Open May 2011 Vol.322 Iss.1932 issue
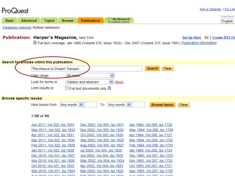Viewport: 235px width, 176px height. coord(53,130)
